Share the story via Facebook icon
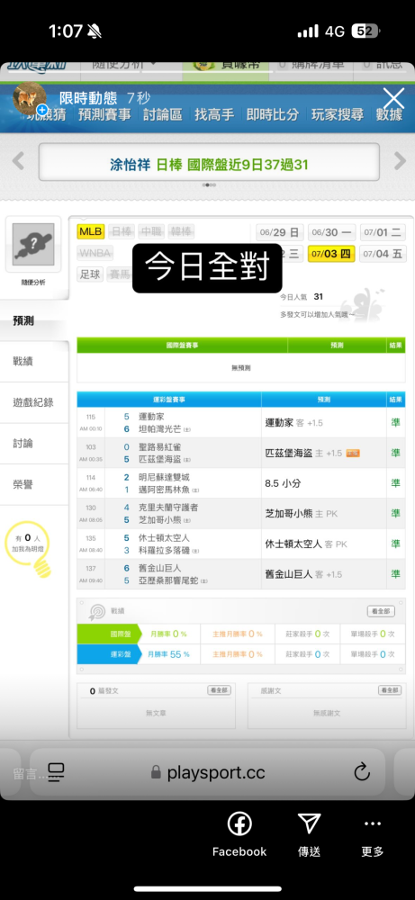The width and height of the screenshot is (415, 900). (239, 824)
